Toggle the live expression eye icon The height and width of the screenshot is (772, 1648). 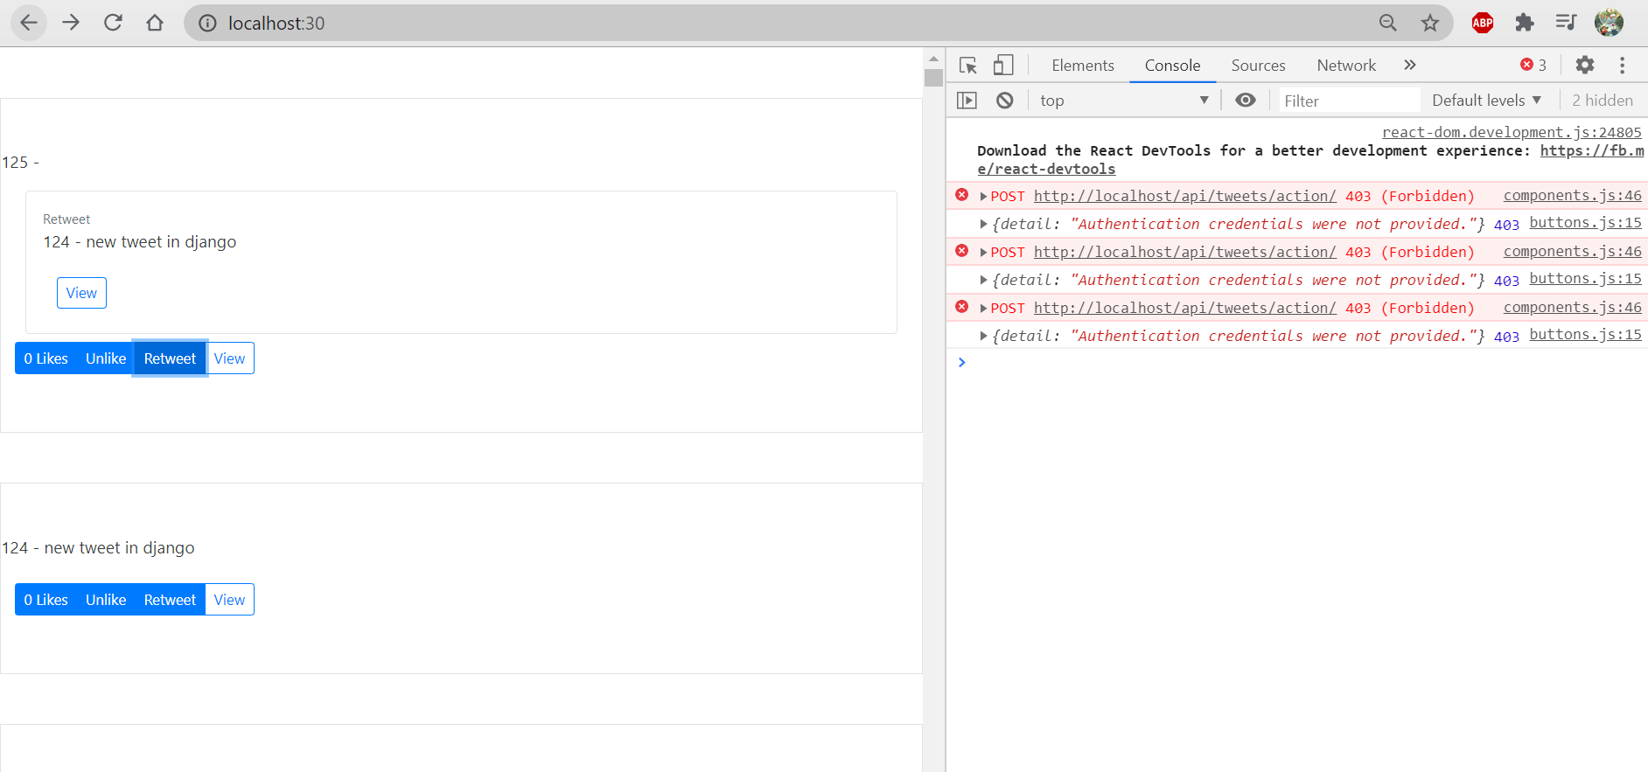pyautogui.click(x=1245, y=101)
